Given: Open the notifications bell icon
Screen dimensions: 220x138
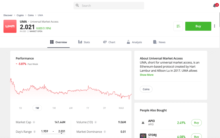Looking at the screenshot, I should coord(215,6).
